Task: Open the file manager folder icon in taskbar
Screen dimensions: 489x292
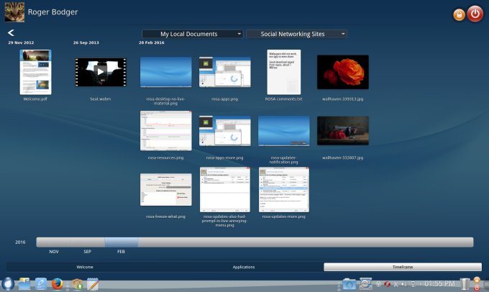Action: click(x=24, y=283)
